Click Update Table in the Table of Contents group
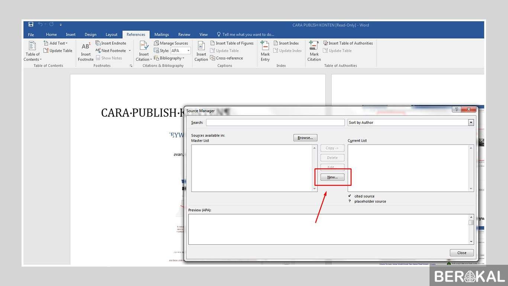Image resolution: width=508 pixels, height=286 pixels. pos(58,51)
